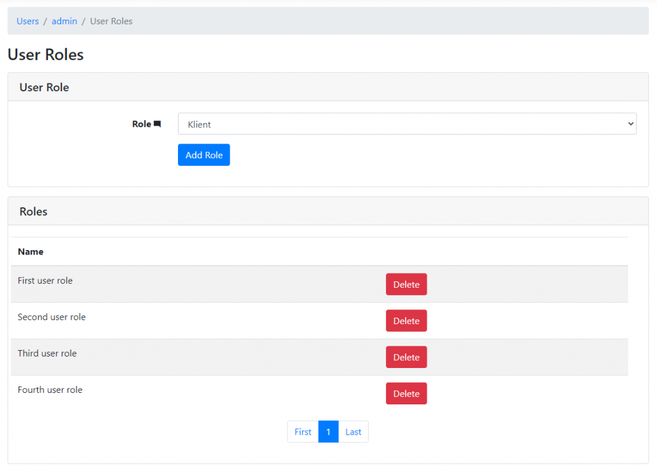
Task: Delete the Third user role
Action: coord(406,357)
